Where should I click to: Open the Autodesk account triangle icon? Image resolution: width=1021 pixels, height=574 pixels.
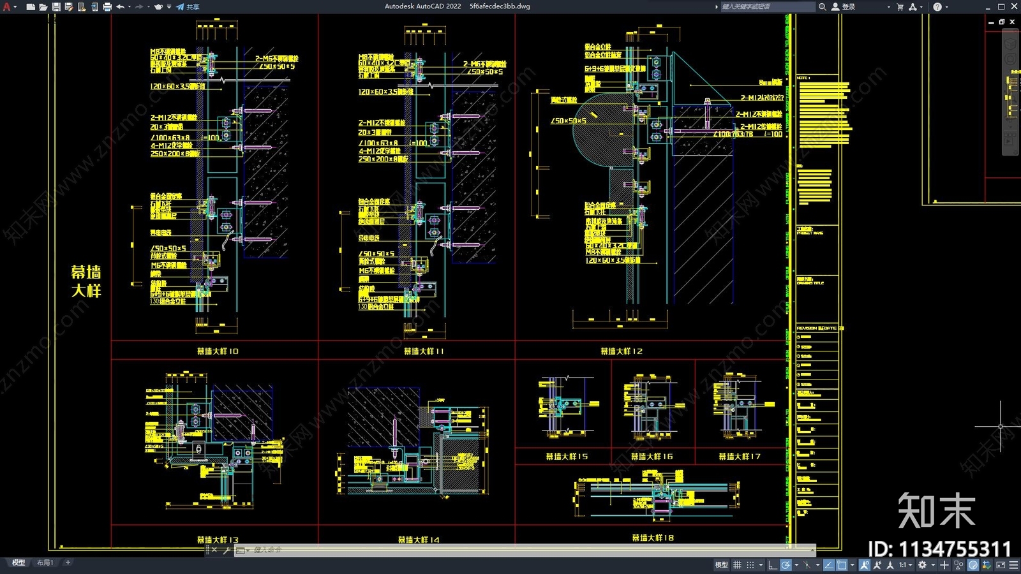click(913, 6)
